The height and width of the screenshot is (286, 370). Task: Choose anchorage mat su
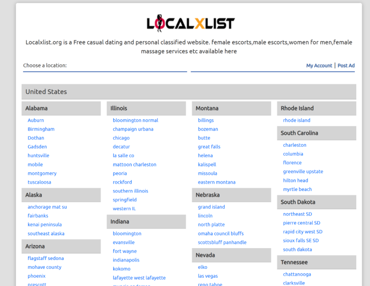(x=47, y=207)
